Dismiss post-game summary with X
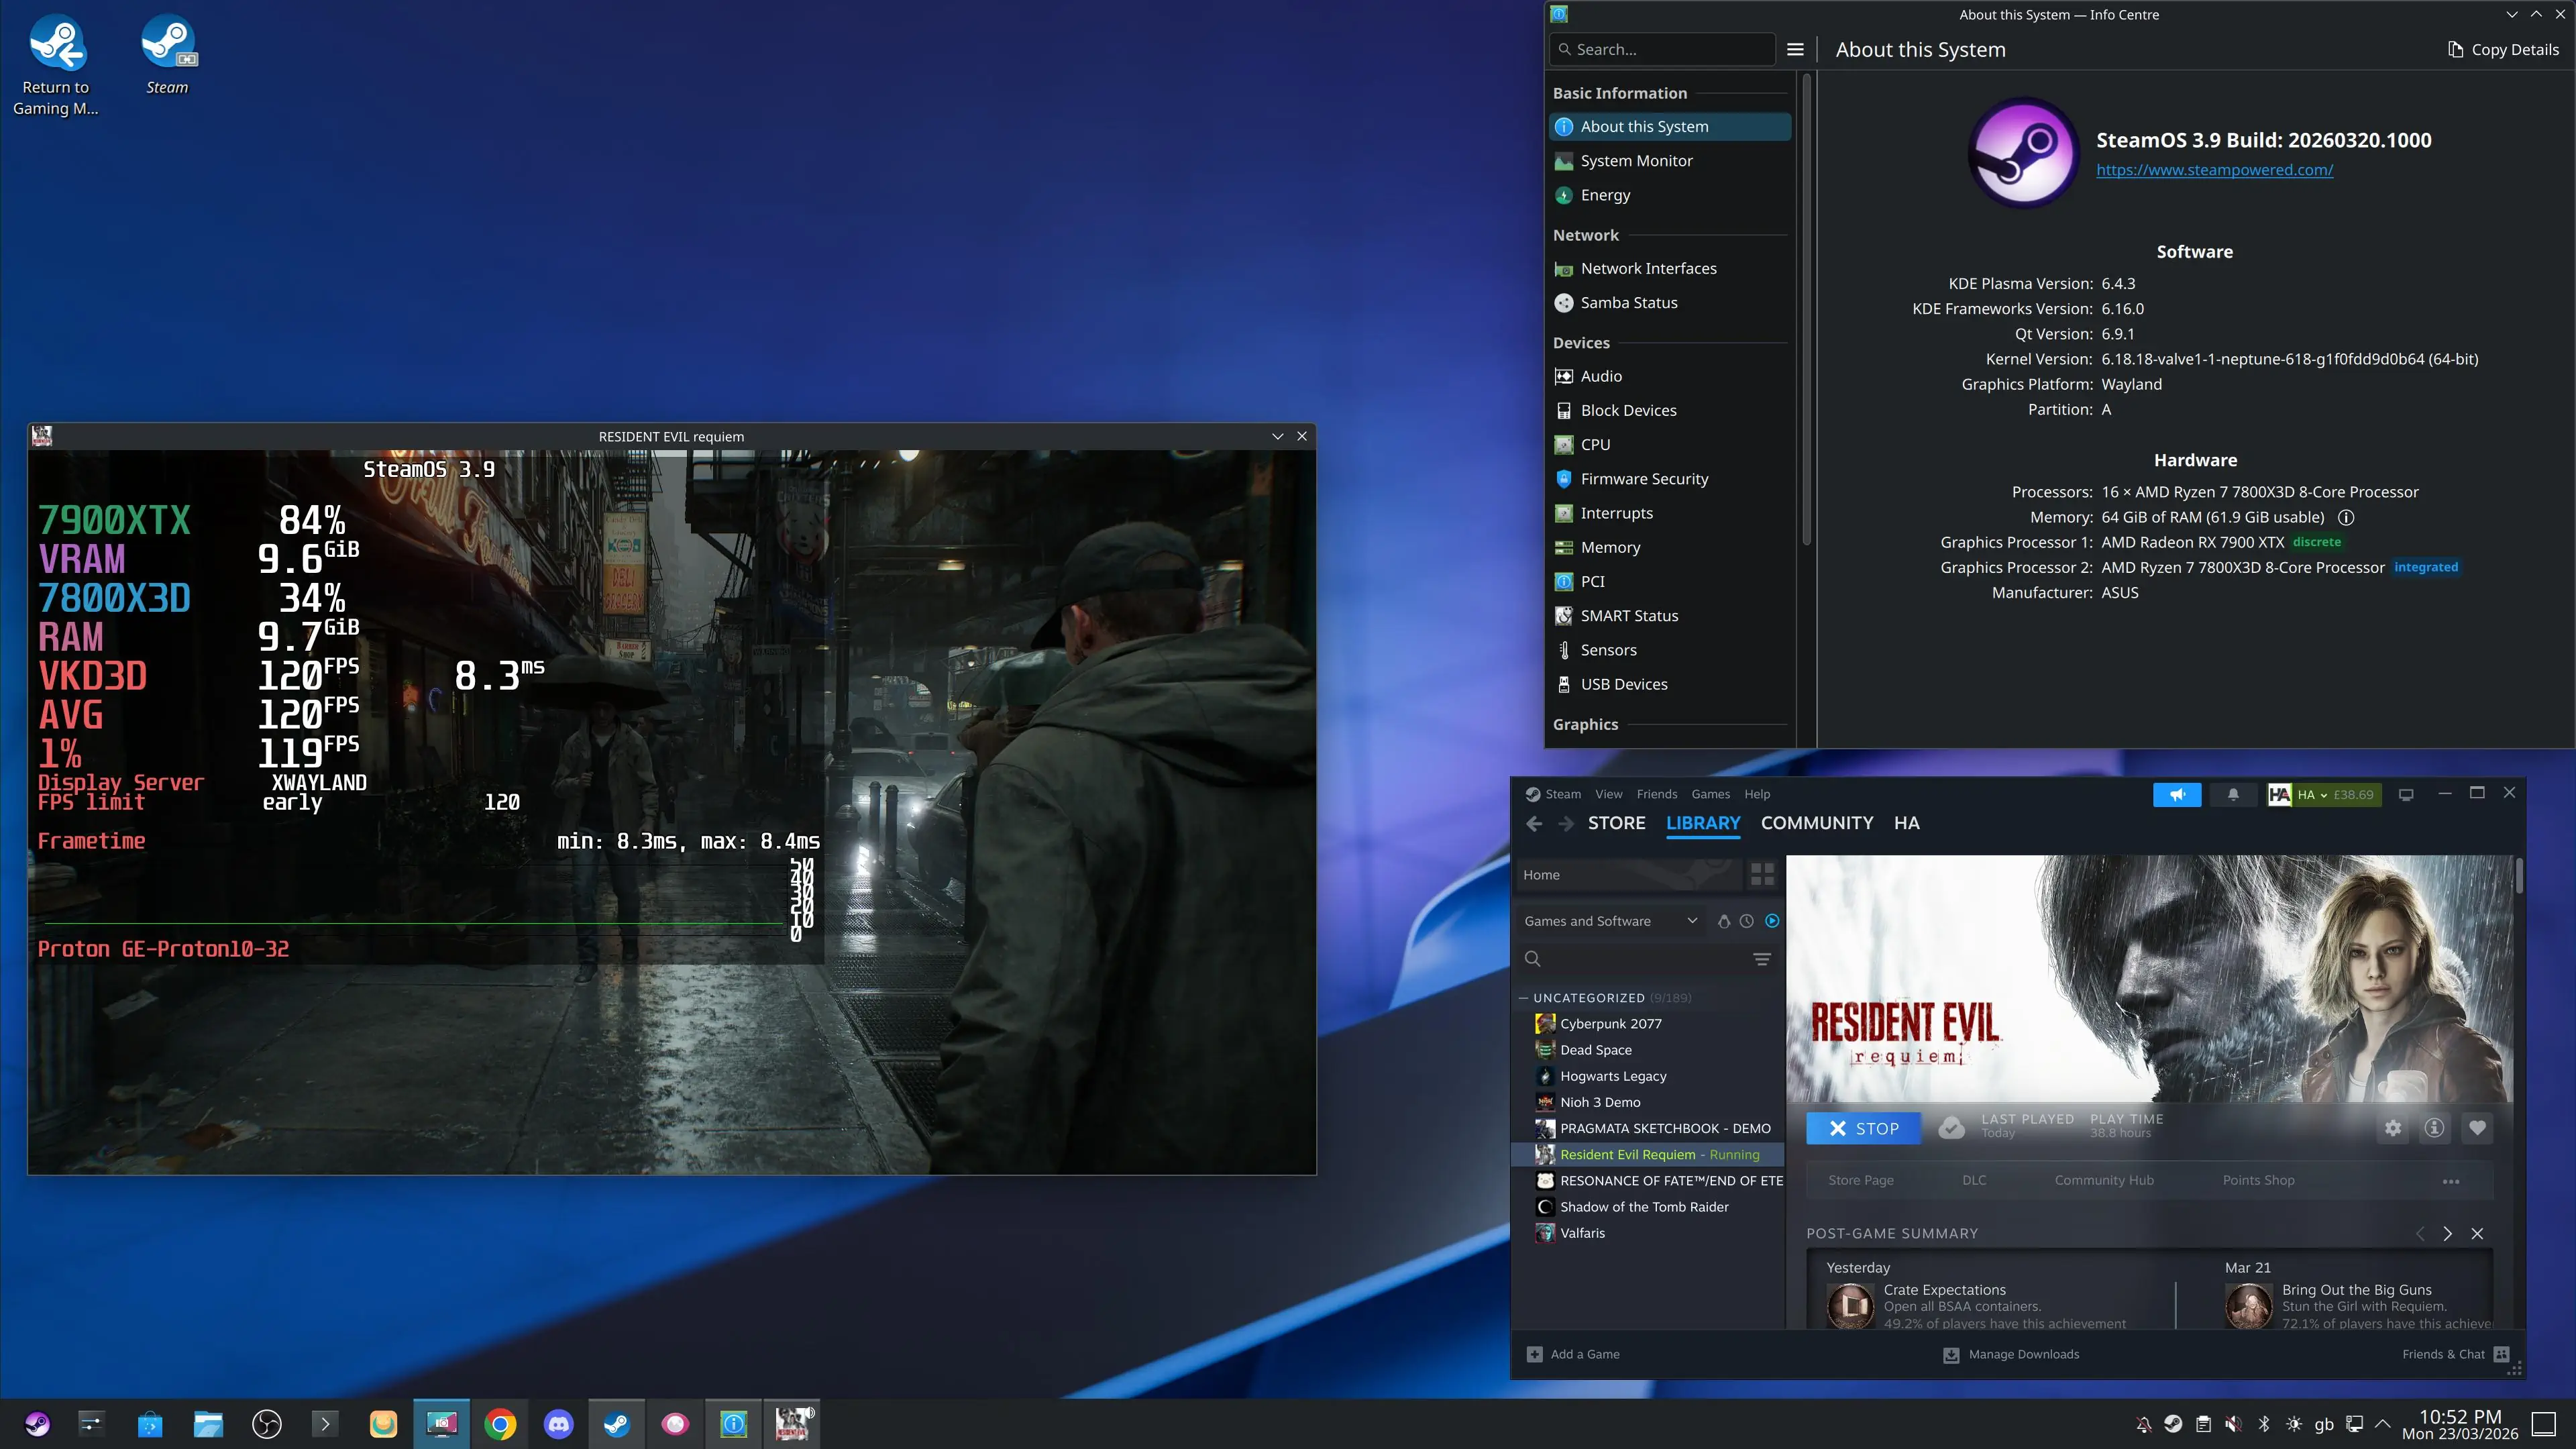 coord(2477,1234)
